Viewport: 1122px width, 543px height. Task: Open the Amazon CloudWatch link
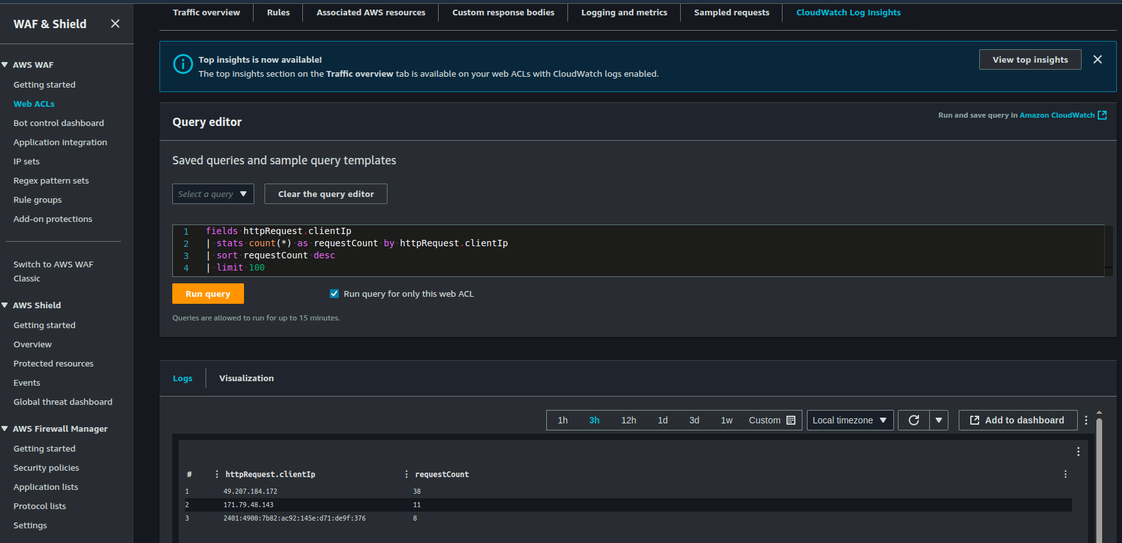tap(1057, 115)
